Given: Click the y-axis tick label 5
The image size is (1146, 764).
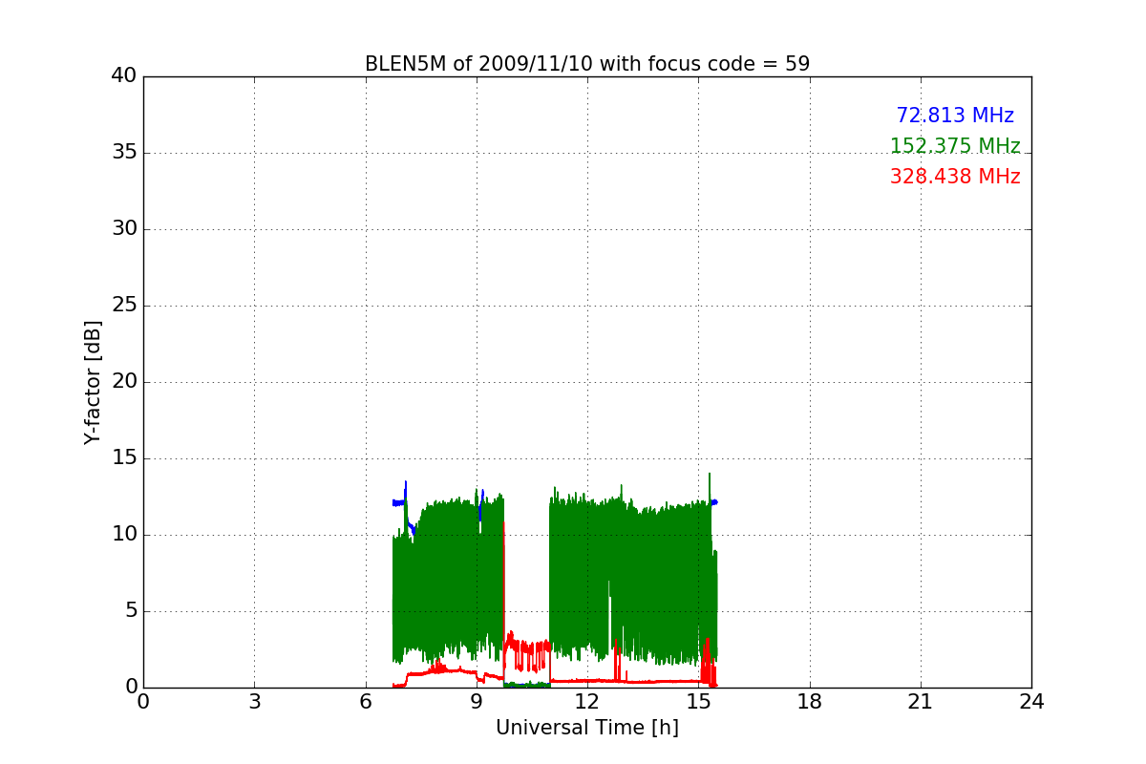Looking at the screenshot, I should click(130, 611).
